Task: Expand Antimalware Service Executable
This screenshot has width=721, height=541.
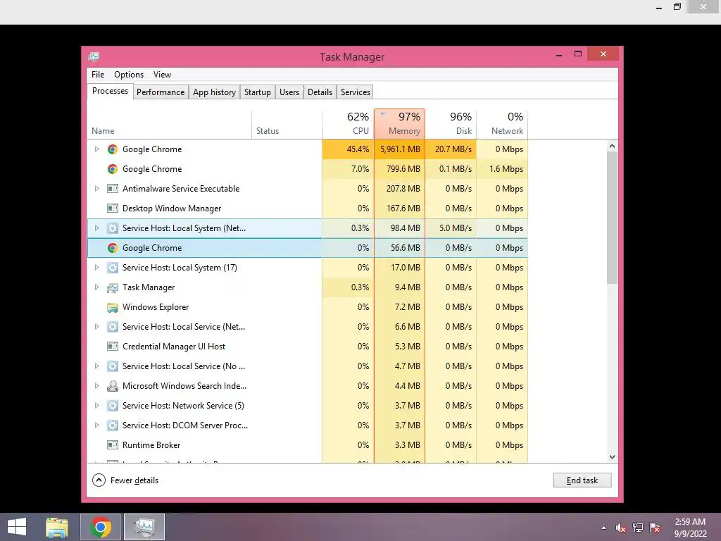Action: [96, 189]
